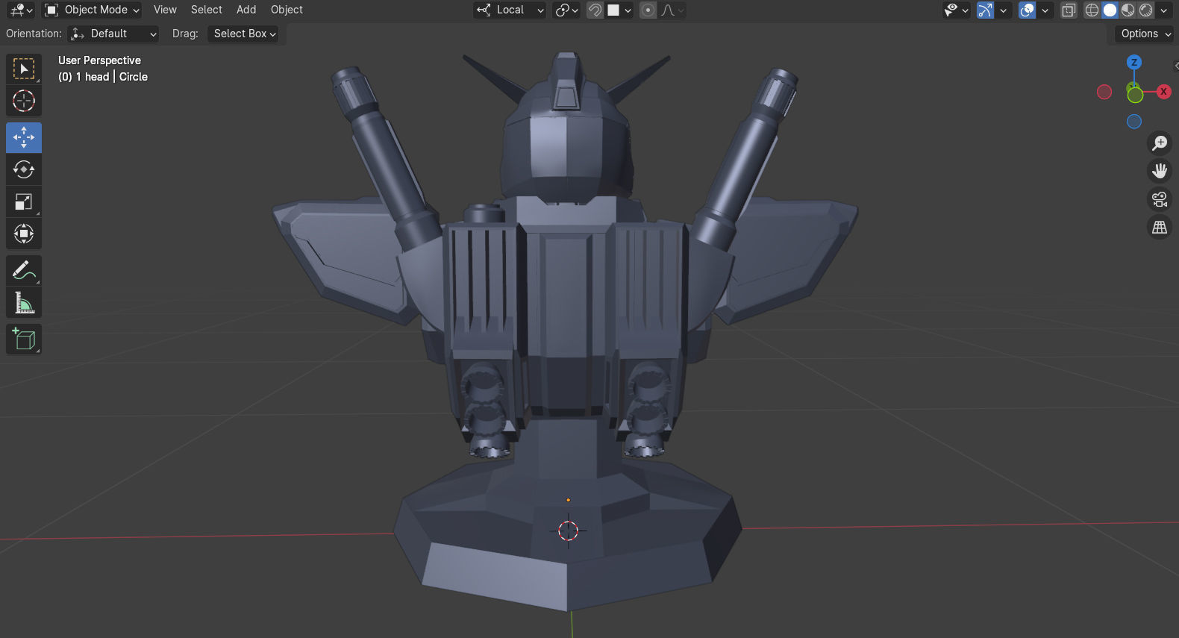Pick the Rotate tool
Screen dimensions: 1179x638
coord(24,169)
